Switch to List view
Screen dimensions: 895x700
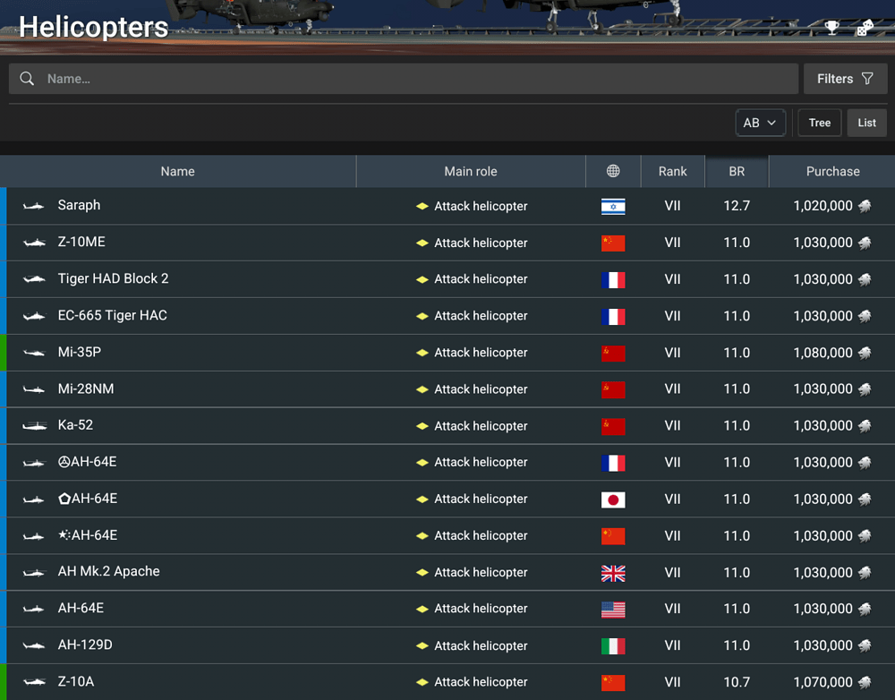click(x=866, y=123)
